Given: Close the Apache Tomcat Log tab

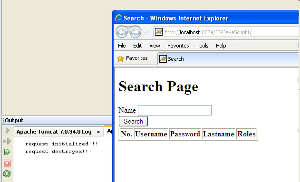Looking at the screenshot, I should (98, 132).
